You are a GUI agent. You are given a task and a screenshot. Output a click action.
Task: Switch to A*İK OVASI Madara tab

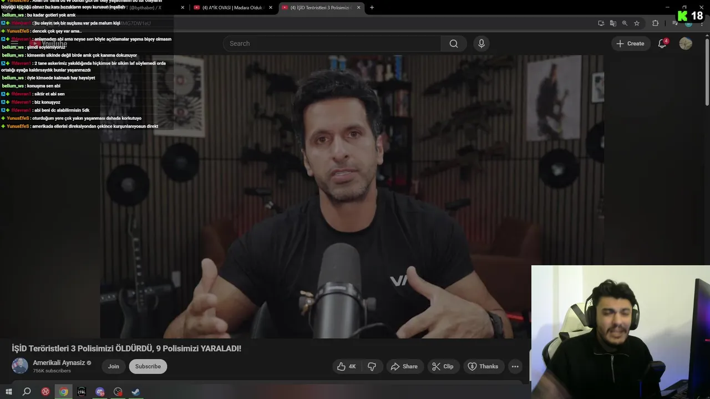(232, 8)
